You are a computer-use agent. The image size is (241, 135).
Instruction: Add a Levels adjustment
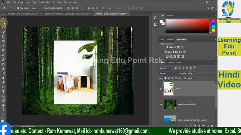171,47
